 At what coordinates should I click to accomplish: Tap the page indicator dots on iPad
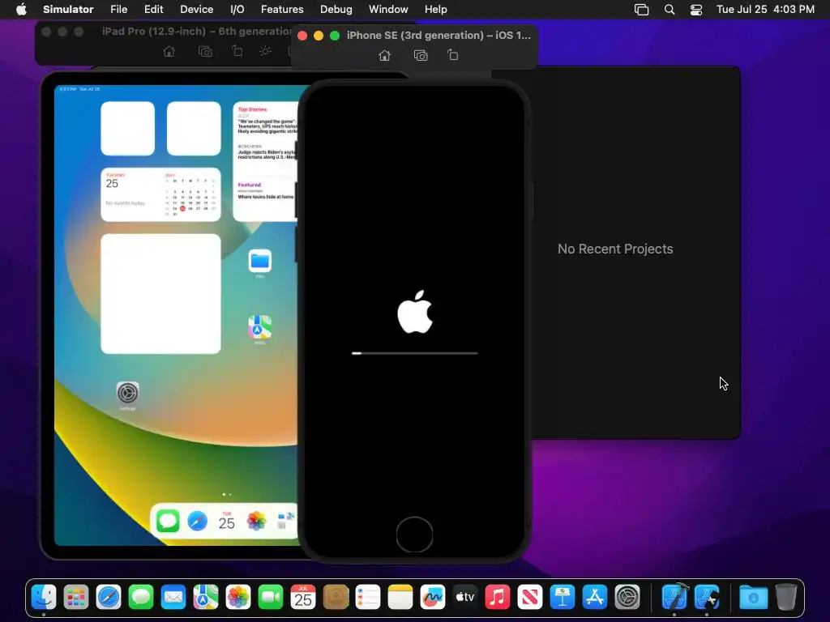coord(227,495)
